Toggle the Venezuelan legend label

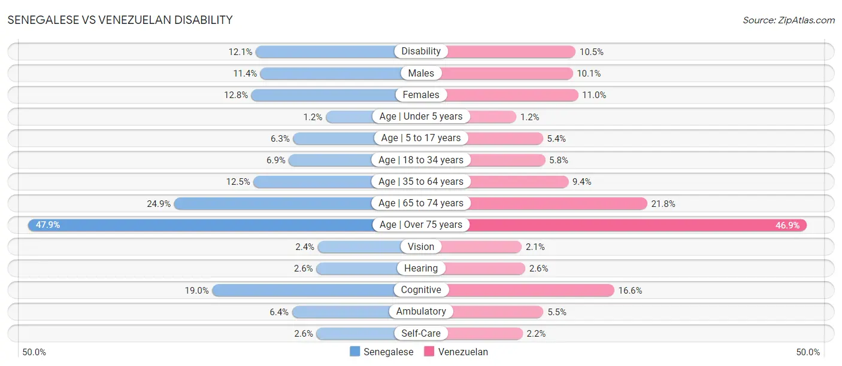[x=463, y=352]
